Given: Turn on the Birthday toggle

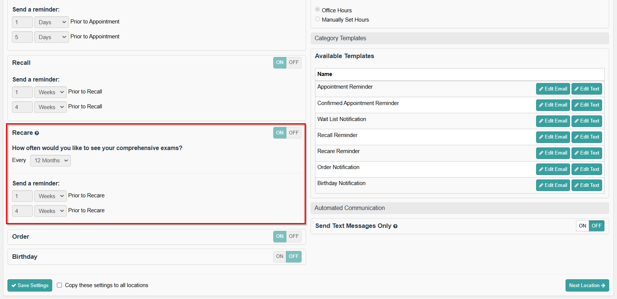Looking at the screenshot, I should pos(280,257).
